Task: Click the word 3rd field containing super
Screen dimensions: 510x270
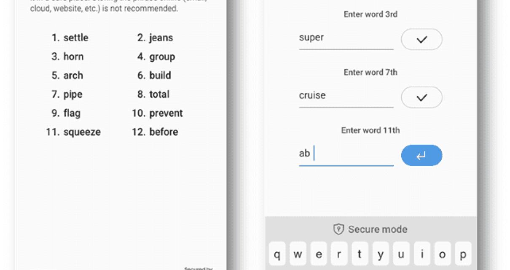Action: 346,38
